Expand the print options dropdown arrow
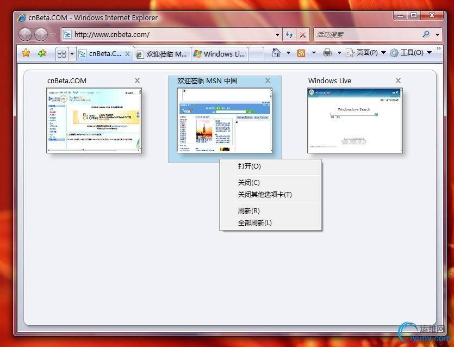Image resolution: width=454 pixels, height=347 pixels. click(x=339, y=53)
